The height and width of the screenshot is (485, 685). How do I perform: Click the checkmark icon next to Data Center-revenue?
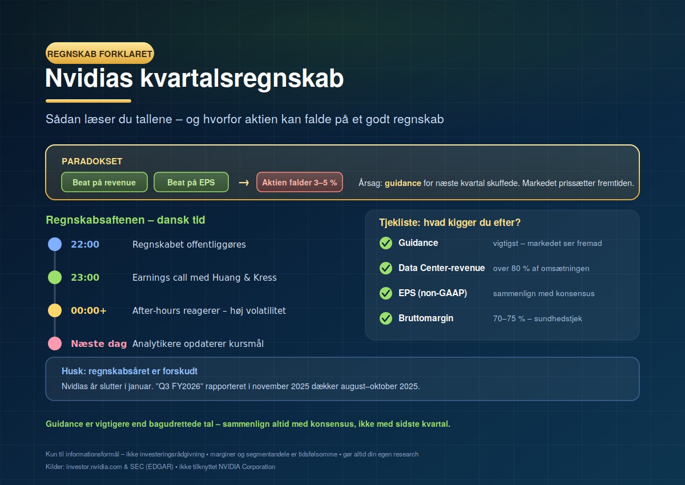coord(386,268)
